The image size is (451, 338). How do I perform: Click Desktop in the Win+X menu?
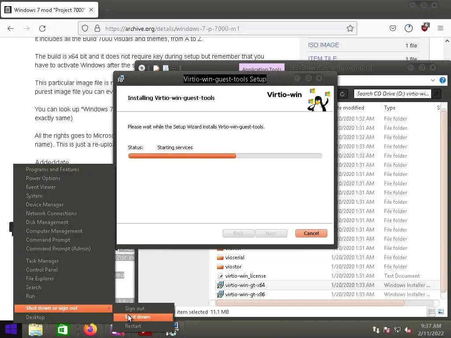[35, 317]
